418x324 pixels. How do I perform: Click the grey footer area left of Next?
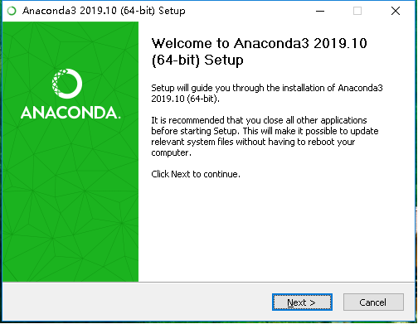pos(137,302)
